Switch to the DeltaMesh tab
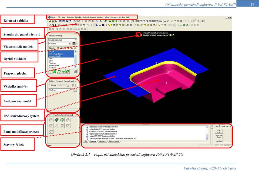259x171 pixels. pyautogui.click(x=102, y=141)
